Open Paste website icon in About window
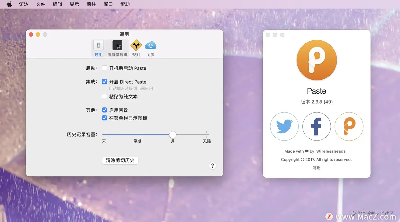This screenshot has width=400, height=222. (x=349, y=126)
